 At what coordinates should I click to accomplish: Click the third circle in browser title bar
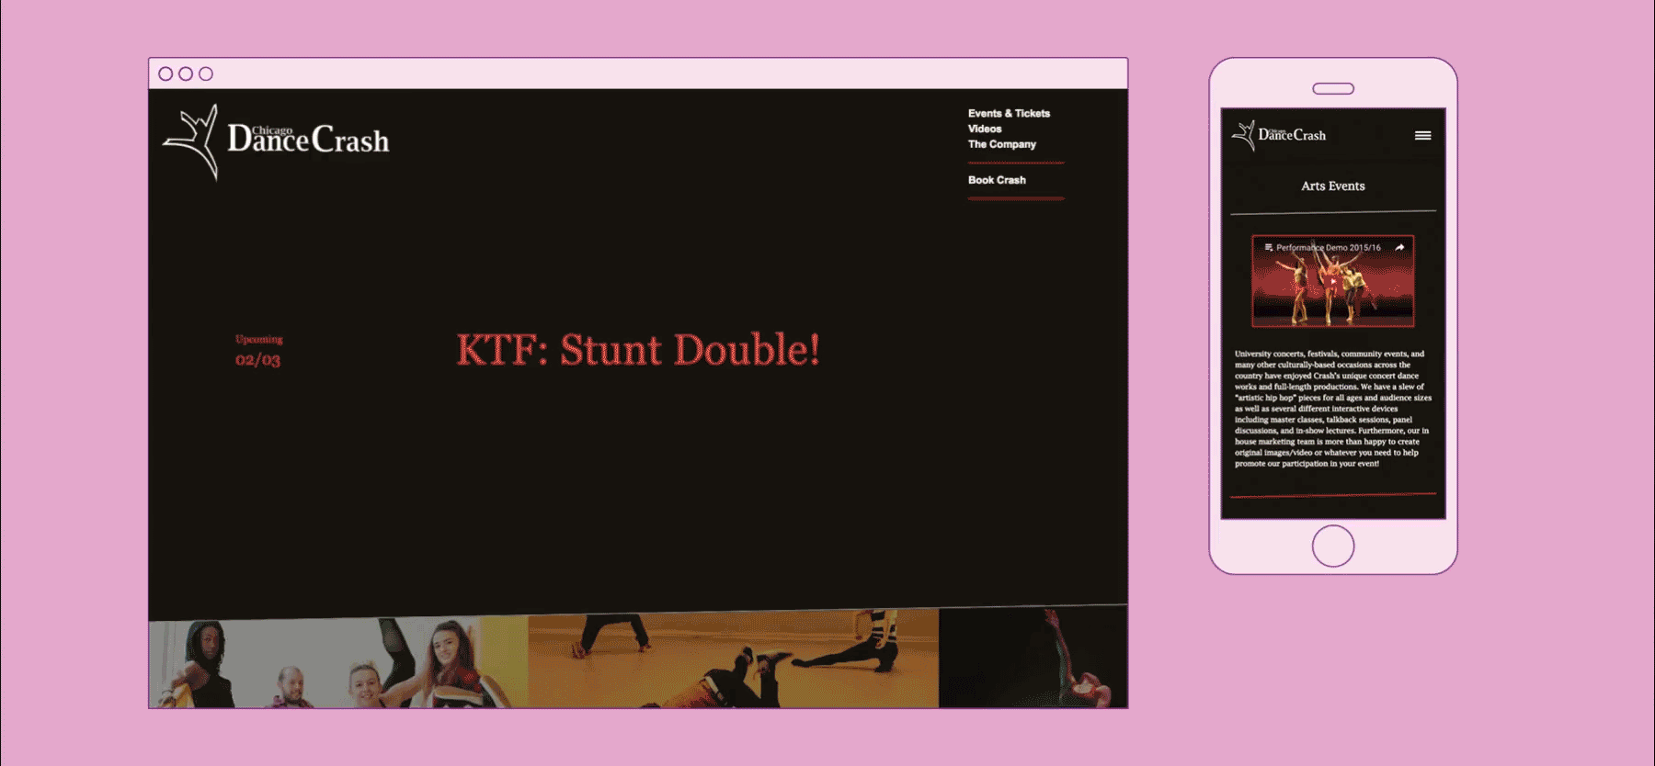coord(206,73)
